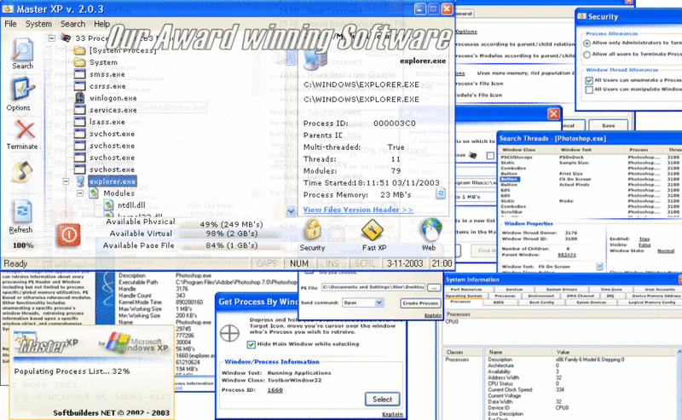This screenshot has width=682, height=420.
Task: Click Process ID 1660 link
Action: point(275,390)
